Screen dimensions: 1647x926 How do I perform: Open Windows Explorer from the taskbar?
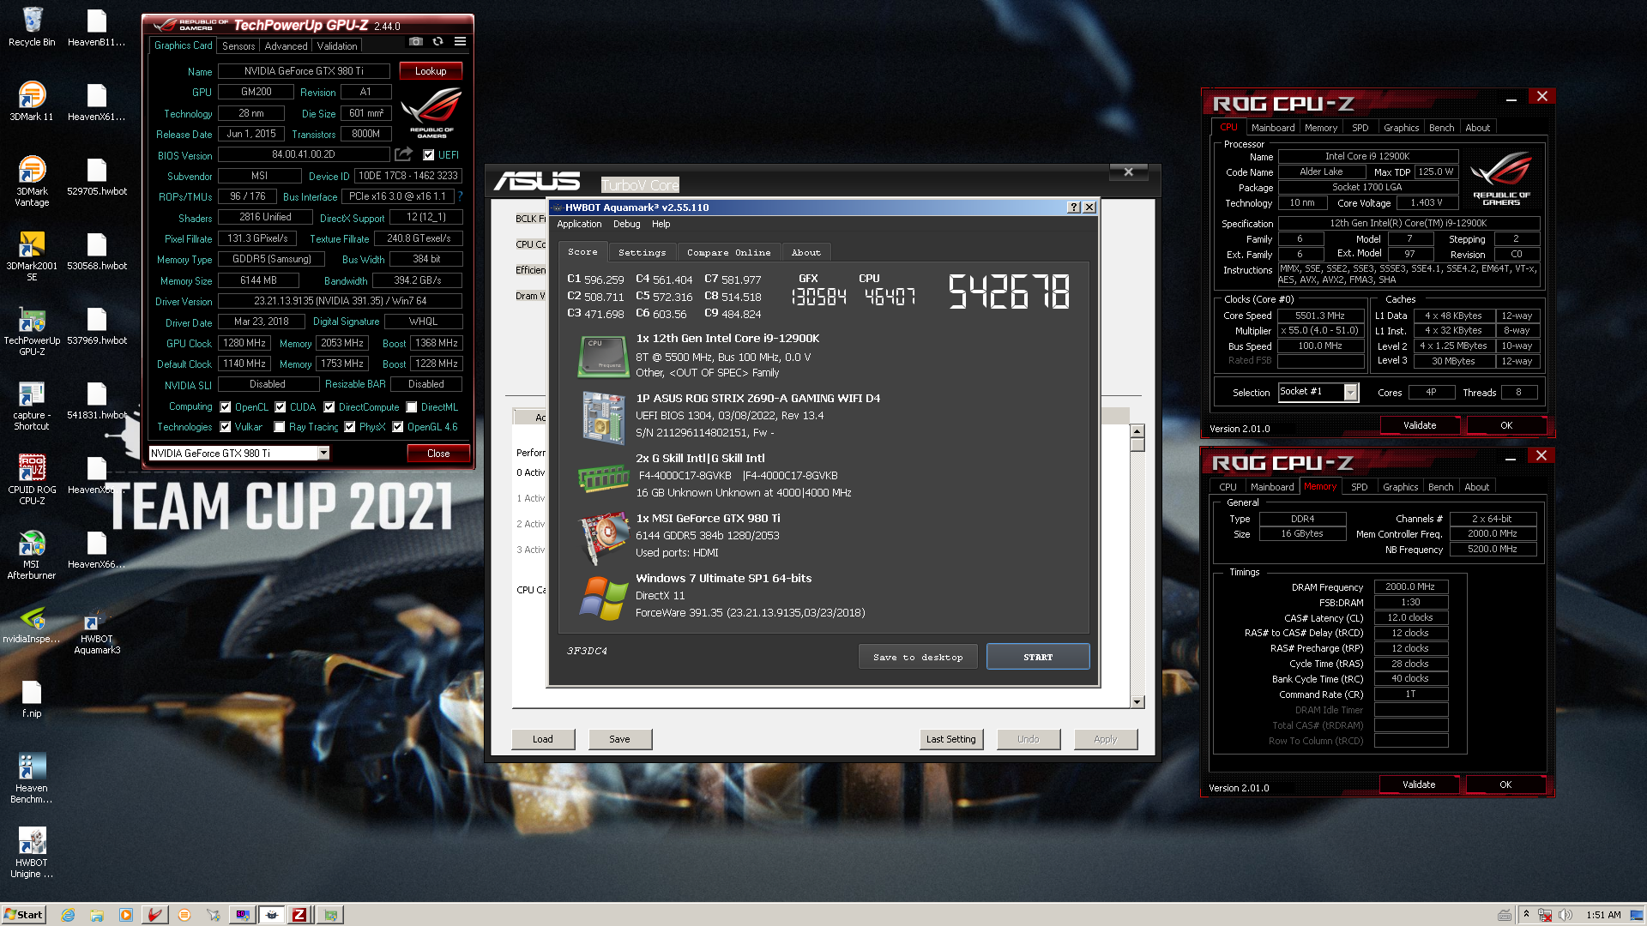(97, 915)
